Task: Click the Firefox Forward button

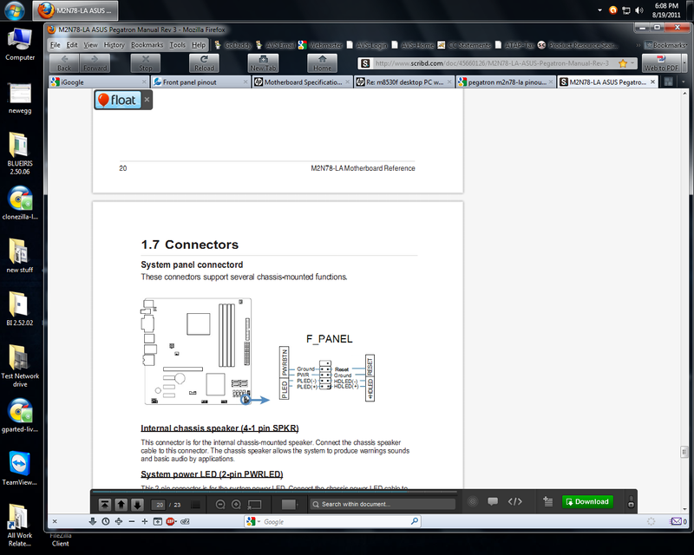Action: (x=95, y=62)
